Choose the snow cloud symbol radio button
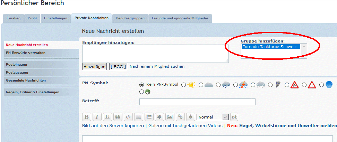The width and height of the screenshot is (337, 142). pos(253,85)
